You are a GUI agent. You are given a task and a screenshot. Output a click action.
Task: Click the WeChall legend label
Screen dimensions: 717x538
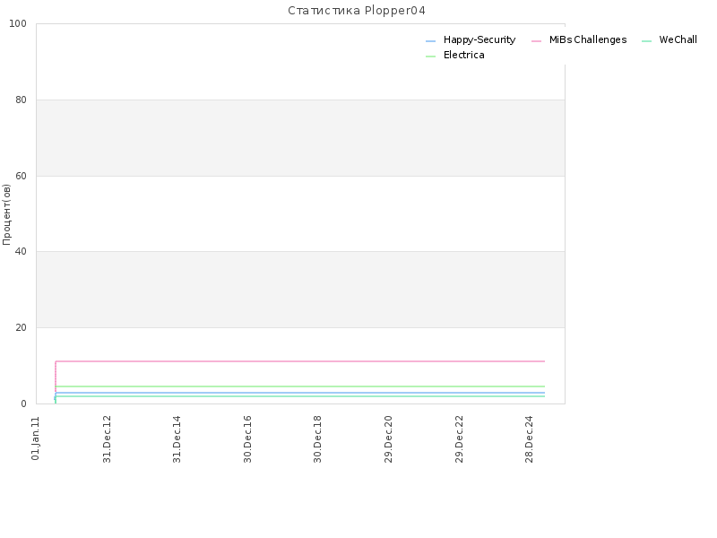tap(678, 39)
